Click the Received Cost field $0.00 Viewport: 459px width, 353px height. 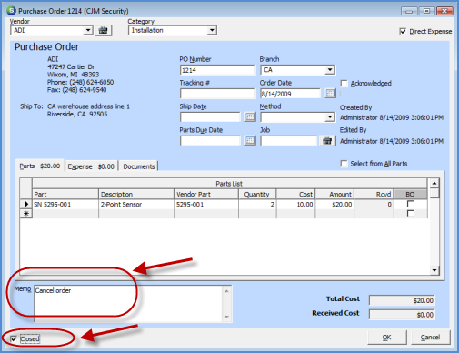[402, 315]
